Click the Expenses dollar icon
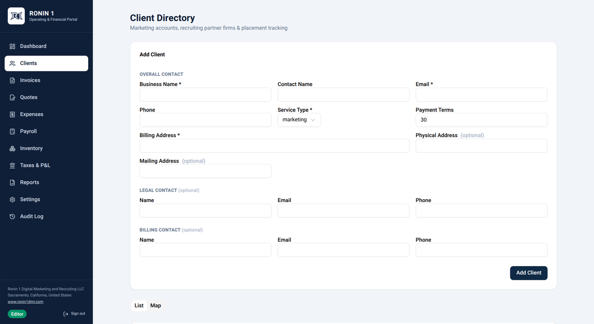594x324 pixels. click(x=12, y=114)
